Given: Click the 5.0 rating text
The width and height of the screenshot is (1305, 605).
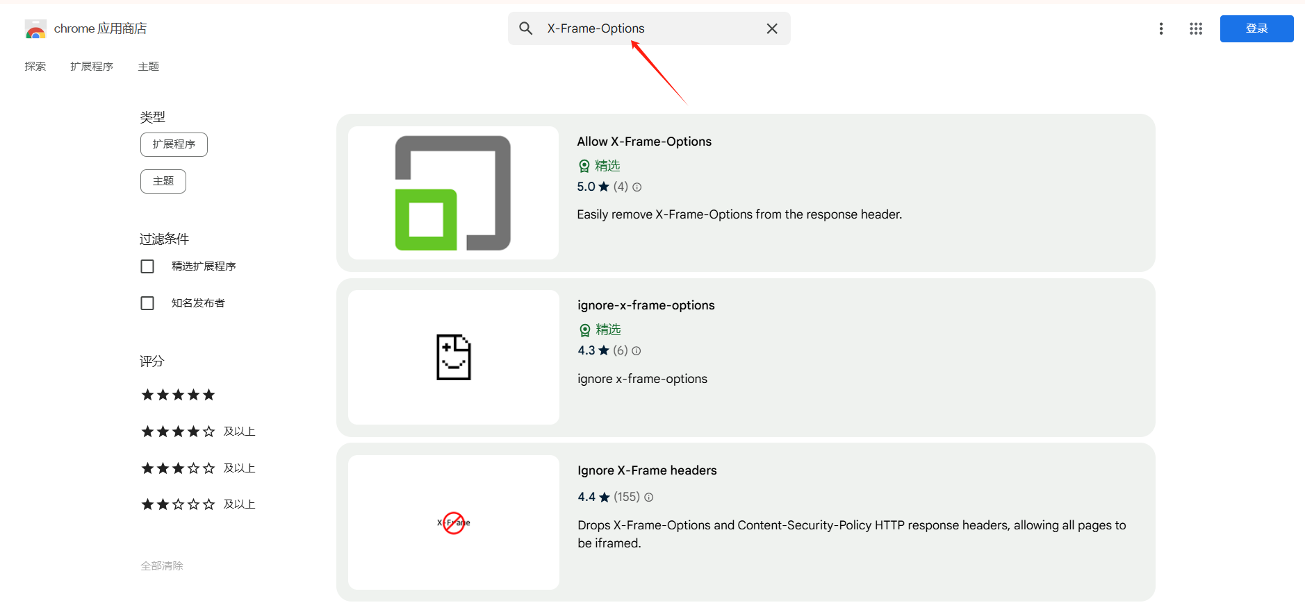Looking at the screenshot, I should pos(586,187).
